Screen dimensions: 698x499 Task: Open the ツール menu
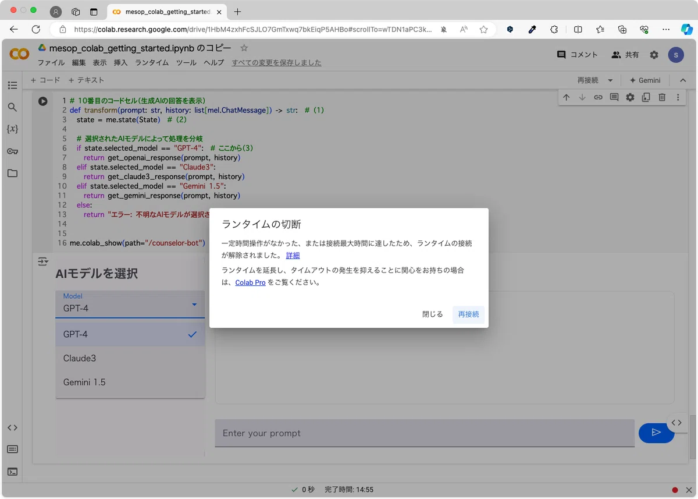point(186,63)
